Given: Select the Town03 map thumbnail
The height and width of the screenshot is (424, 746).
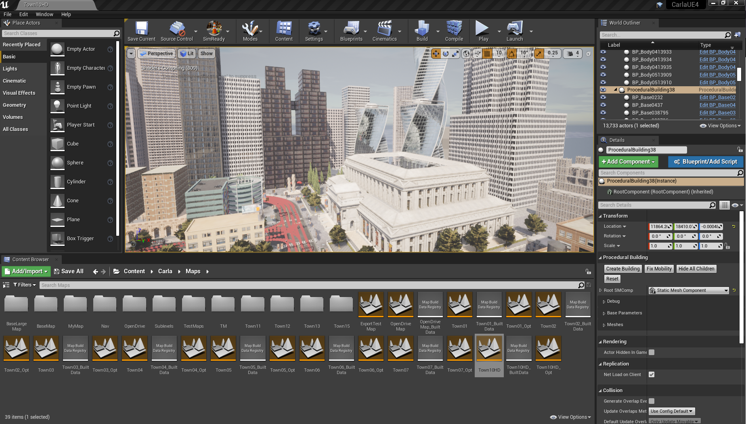Looking at the screenshot, I should coord(46,349).
